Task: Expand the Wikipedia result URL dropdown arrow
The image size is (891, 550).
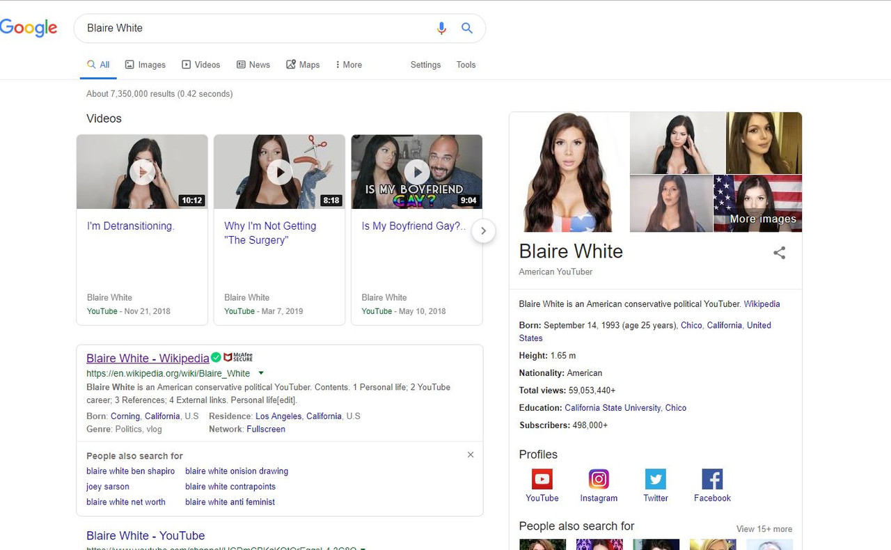Action: (261, 373)
